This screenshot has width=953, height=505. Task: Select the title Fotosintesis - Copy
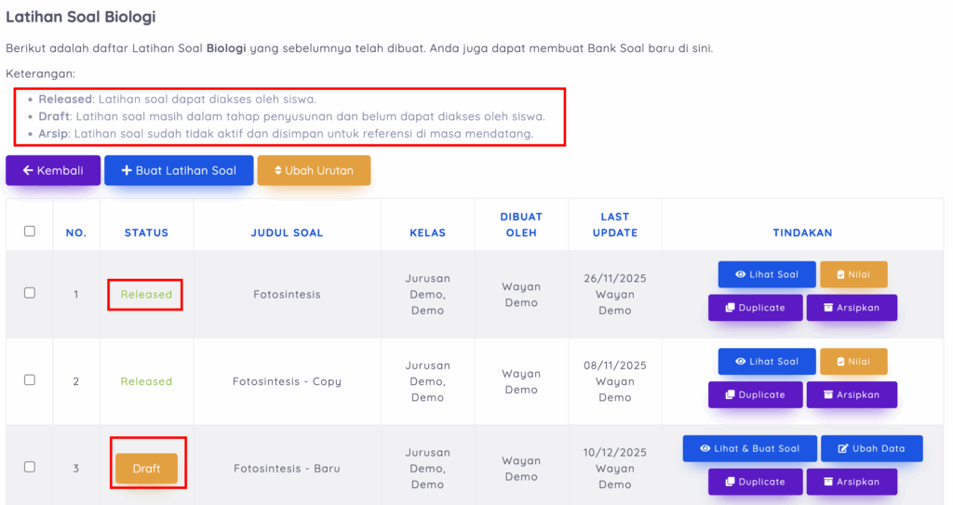[x=287, y=381]
